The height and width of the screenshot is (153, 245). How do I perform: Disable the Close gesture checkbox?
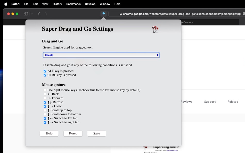tap(45, 106)
